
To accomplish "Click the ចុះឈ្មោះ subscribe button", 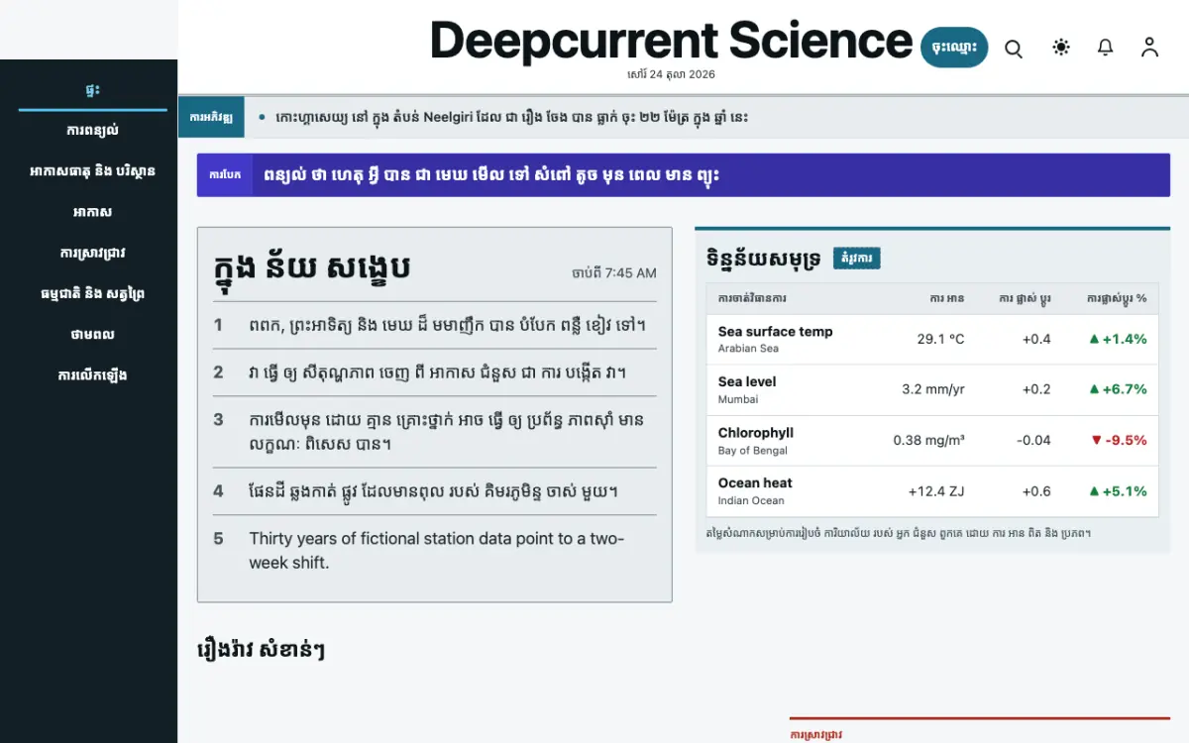I will pyautogui.click(x=954, y=47).
